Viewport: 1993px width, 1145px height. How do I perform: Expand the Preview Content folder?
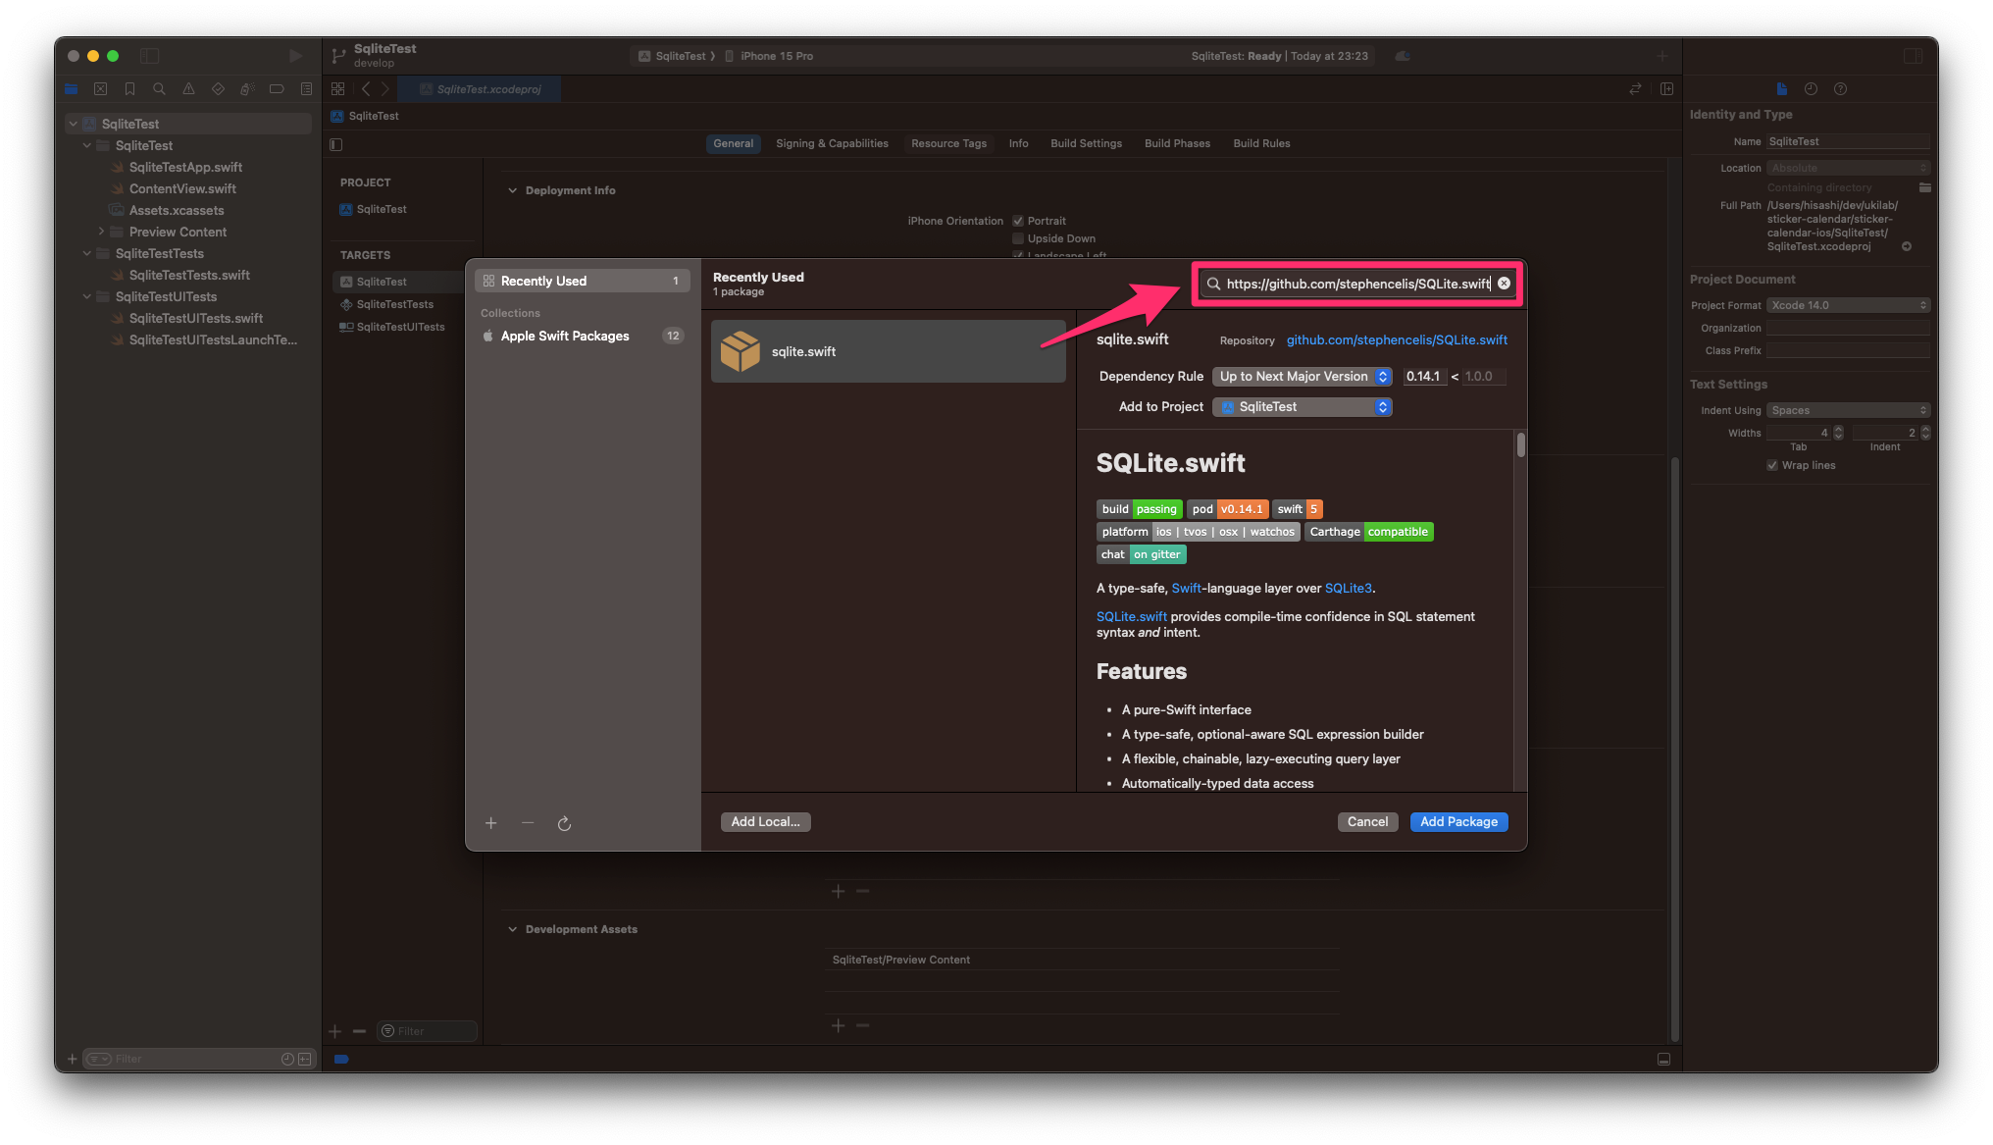(100, 232)
